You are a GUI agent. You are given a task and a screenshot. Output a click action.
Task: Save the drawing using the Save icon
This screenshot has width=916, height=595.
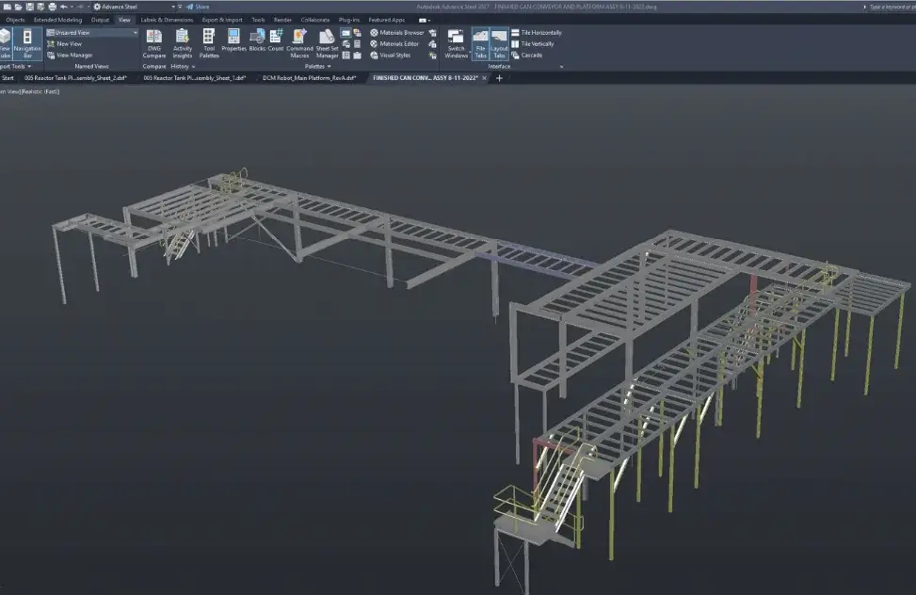click(30, 7)
